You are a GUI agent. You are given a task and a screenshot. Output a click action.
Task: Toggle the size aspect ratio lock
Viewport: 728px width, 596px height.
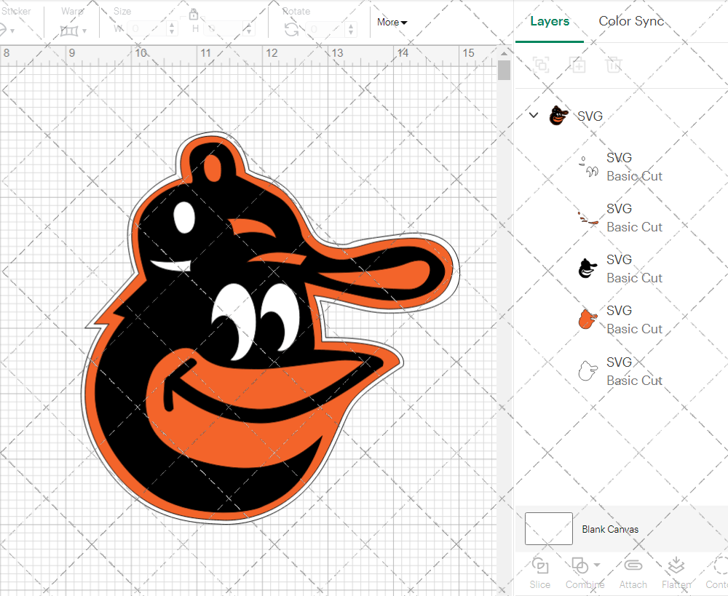tap(194, 15)
